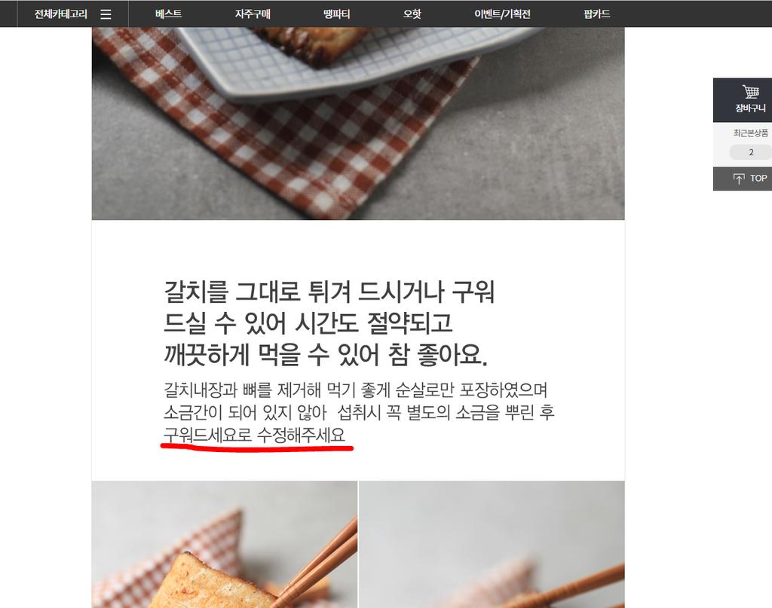Open the 전체카테고리 hamburger menu icon
Viewport: 772px width, 608px height.
coord(106,14)
